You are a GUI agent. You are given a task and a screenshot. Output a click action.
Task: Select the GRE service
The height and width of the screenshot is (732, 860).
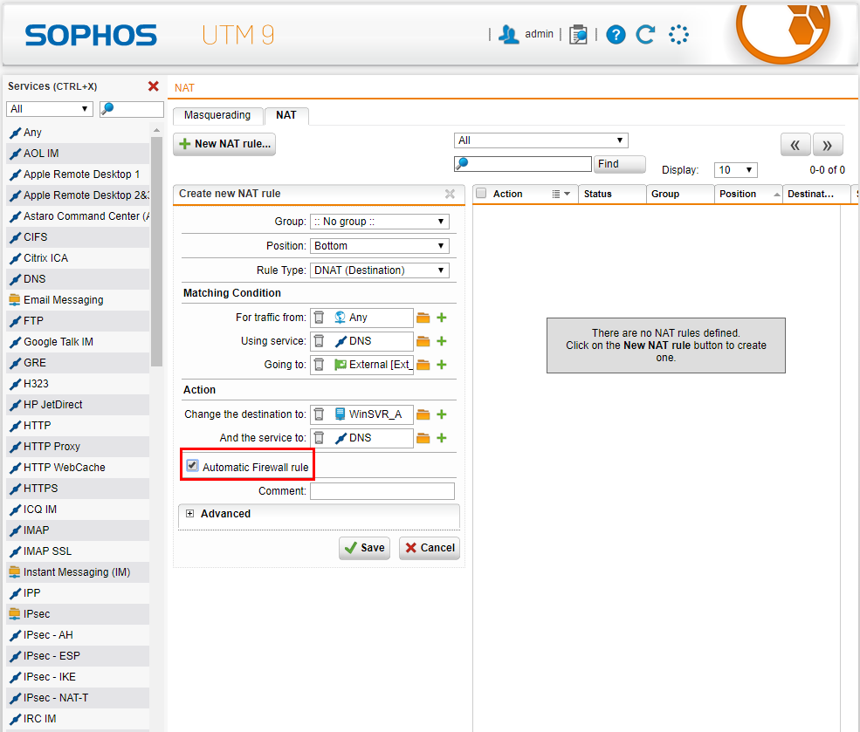tap(78, 363)
